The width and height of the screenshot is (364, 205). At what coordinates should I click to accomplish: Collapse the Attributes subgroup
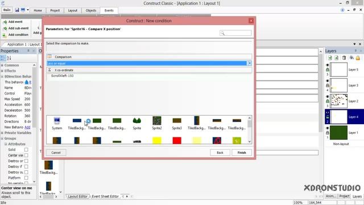(6, 144)
